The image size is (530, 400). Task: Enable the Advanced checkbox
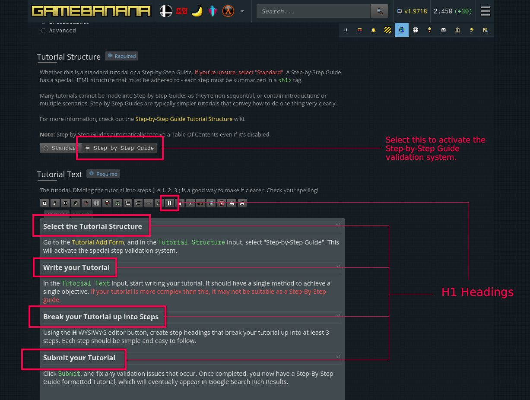(x=43, y=30)
